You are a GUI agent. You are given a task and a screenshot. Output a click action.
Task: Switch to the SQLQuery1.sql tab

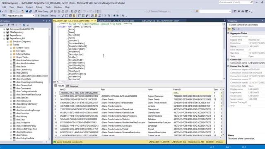click(160, 21)
